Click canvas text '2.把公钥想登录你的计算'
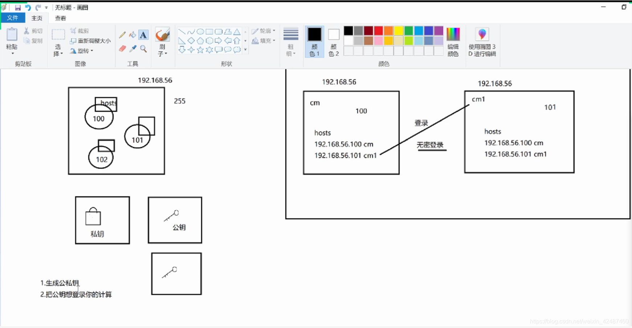 click(x=76, y=294)
